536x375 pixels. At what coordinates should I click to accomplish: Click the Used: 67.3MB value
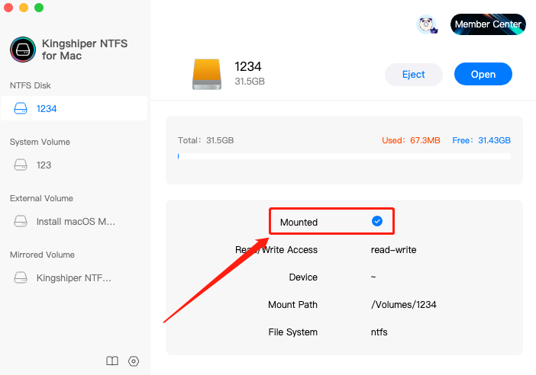(411, 140)
